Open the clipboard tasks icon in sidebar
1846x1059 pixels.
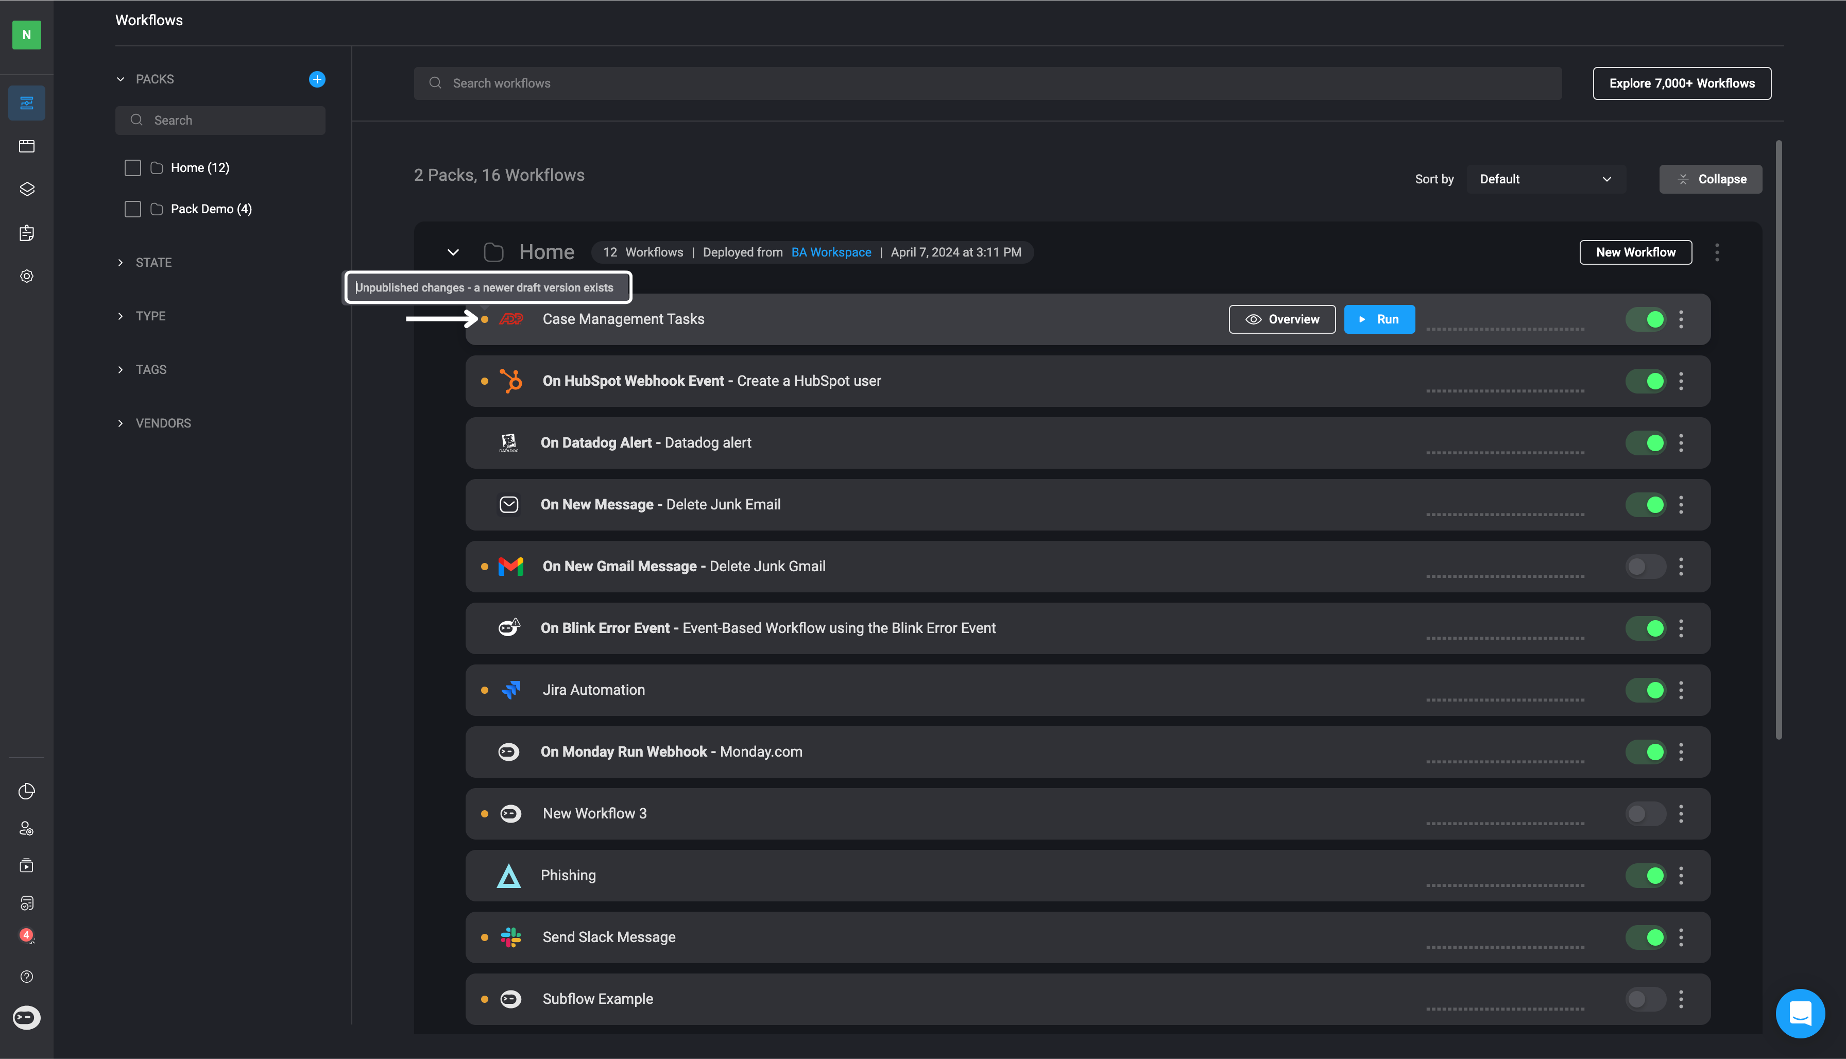pyautogui.click(x=27, y=233)
